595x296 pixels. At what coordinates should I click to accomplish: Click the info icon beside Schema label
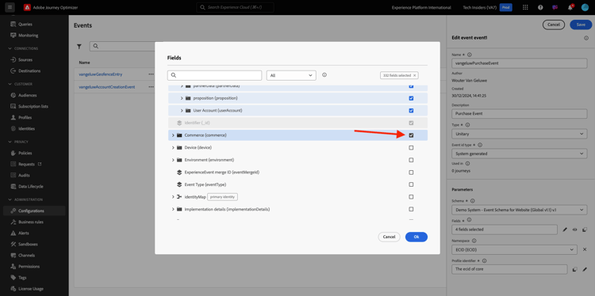[x=473, y=201]
